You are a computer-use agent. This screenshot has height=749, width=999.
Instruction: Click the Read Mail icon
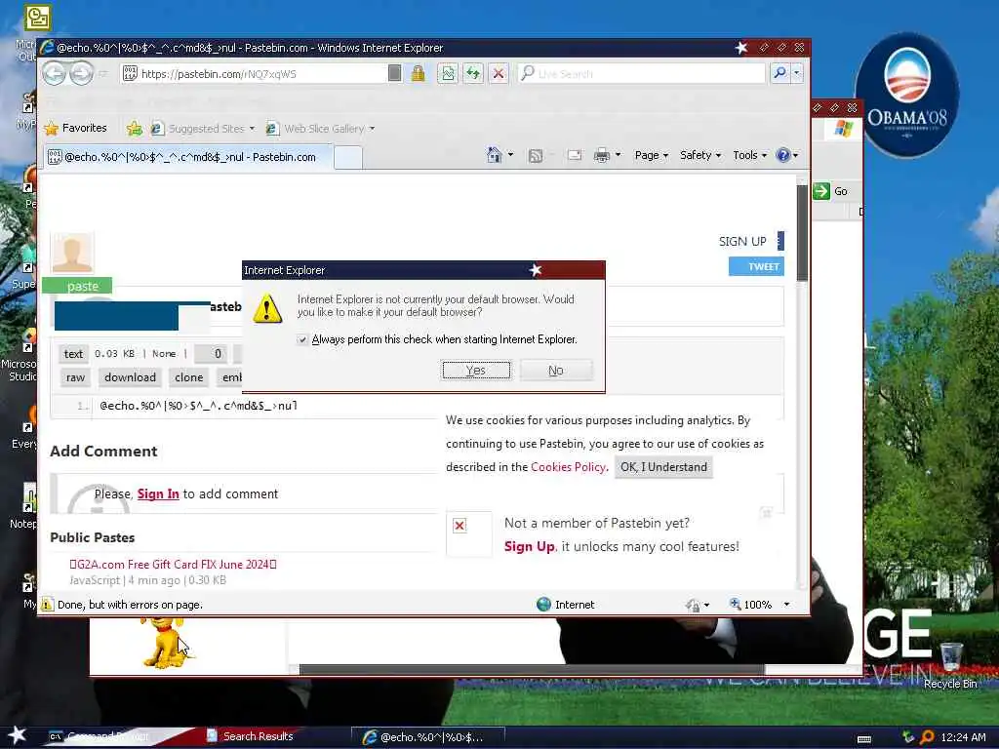[x=574, y=155]
